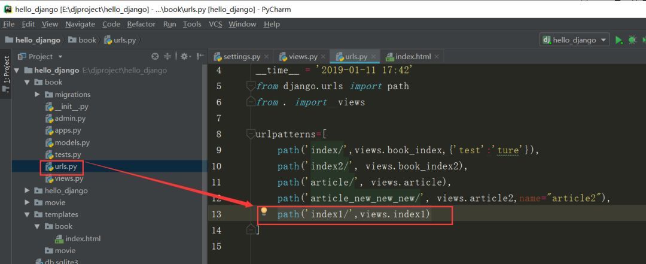Close the urls.py tab

click(374, 56)
